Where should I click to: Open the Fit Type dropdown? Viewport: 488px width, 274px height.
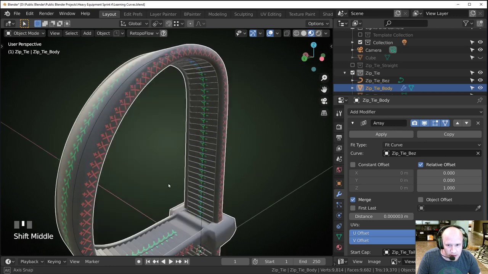coord(432,145)
